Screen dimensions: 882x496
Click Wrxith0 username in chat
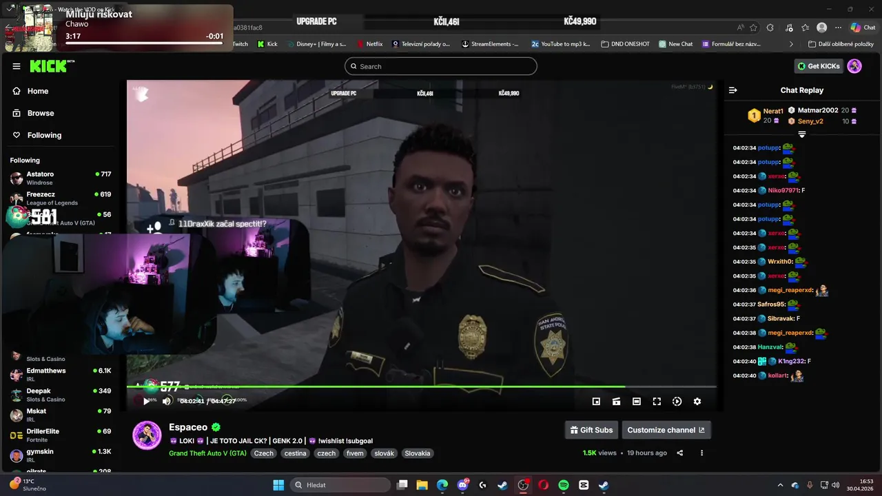(x=780, y=262)
